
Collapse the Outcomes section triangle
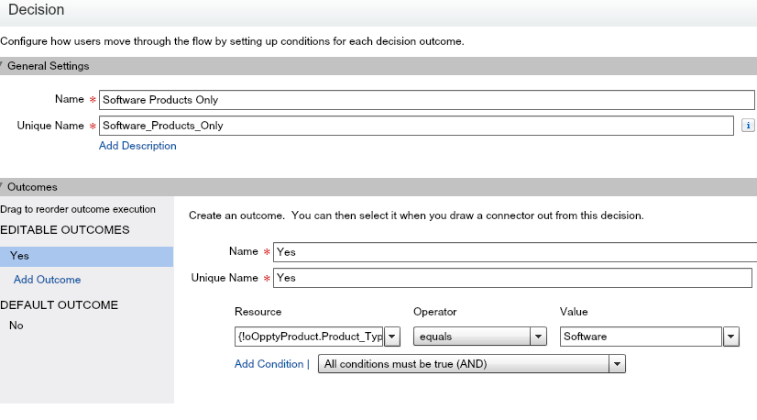(3, 187)
